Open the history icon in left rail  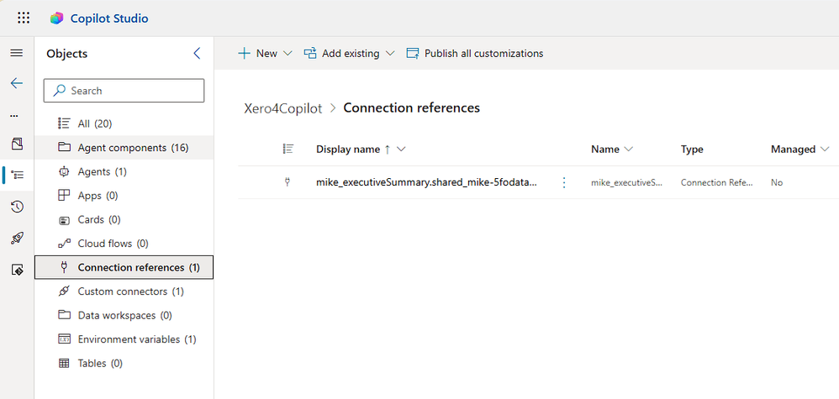(17, 207)
